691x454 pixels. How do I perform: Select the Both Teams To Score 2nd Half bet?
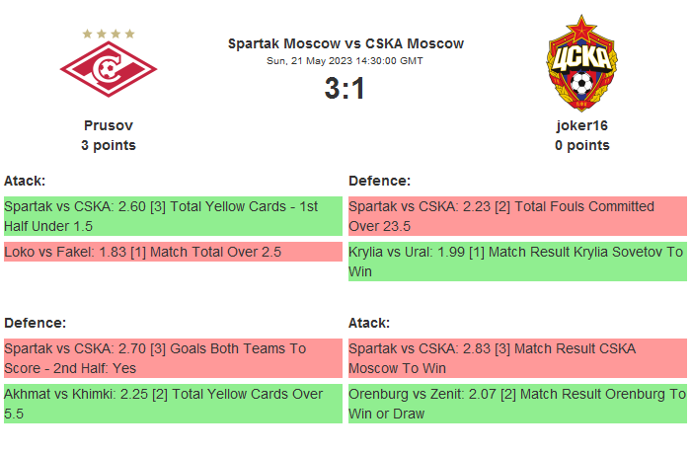point(173,358)
